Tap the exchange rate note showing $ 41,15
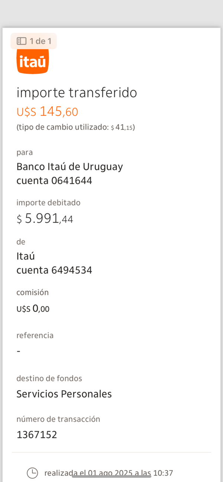 click(x=75, y=127)
